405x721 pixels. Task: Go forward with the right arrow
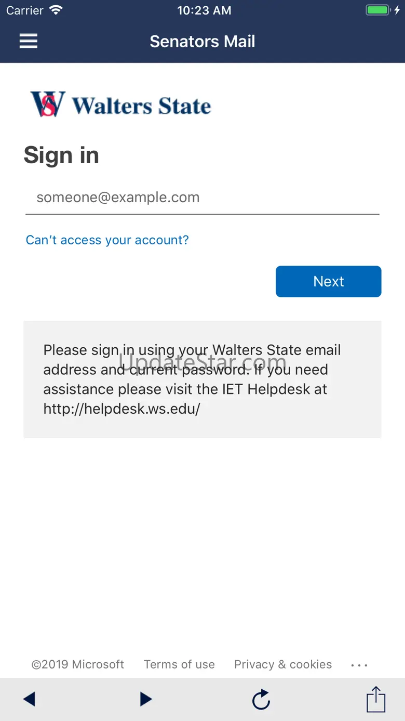pos(146,699)
